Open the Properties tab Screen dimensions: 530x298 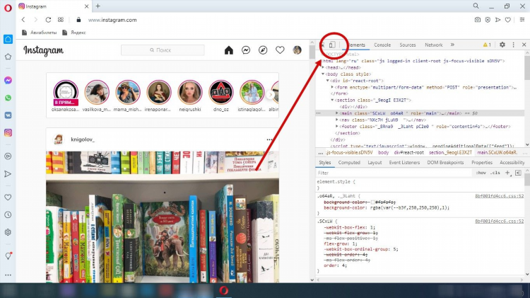482,163
